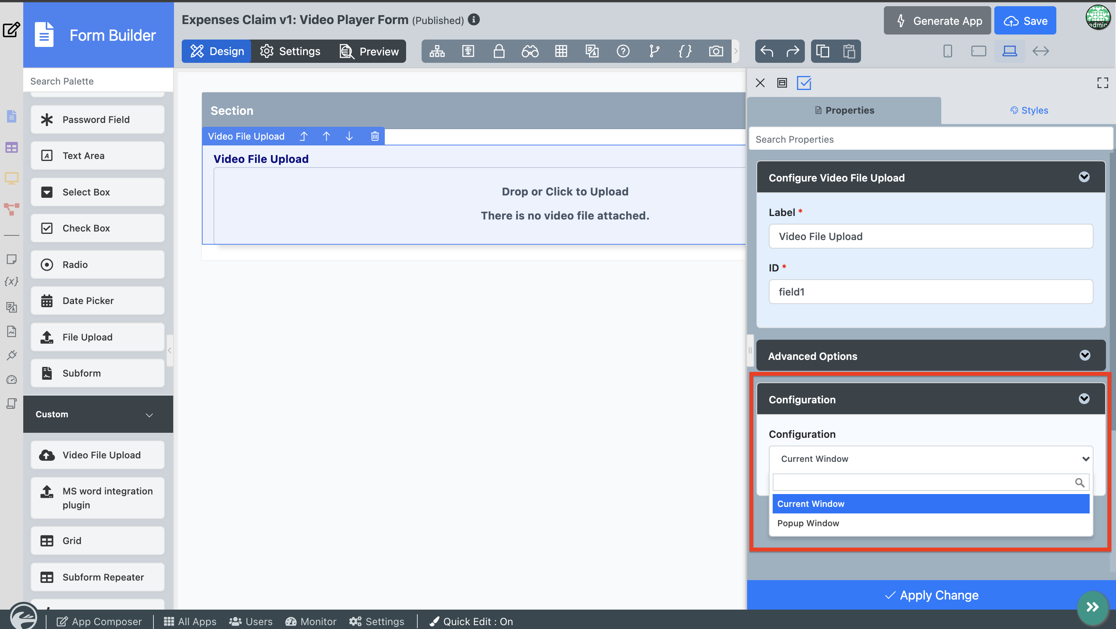Move Video File Upload element down
Image resolution: width=1116 pixels, height=629 pixels.
pyautogui.click(x=349, y=136)
